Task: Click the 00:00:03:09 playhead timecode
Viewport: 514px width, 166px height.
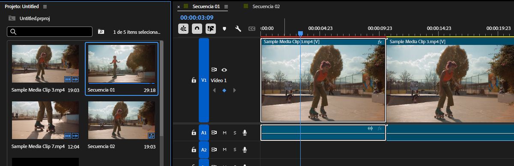Action: point(197,18)
